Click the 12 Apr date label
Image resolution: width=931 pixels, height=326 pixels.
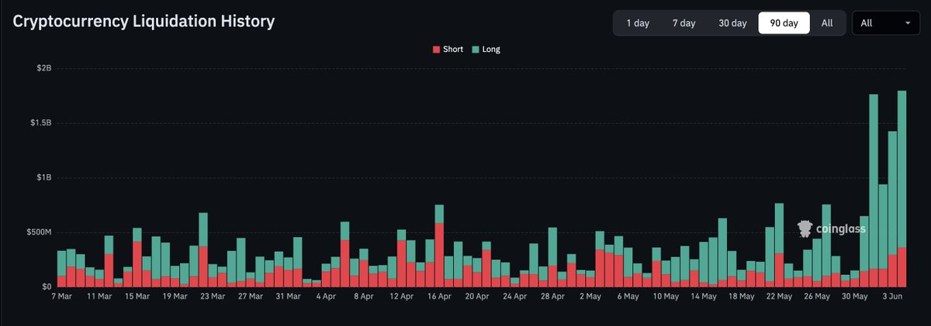coord(402,297)
